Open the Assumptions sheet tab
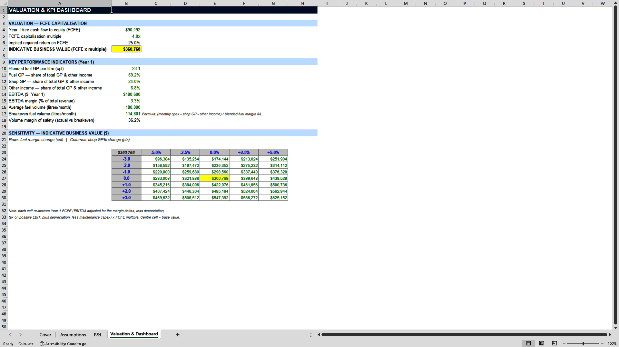619x347 pixels. (73, 335)
